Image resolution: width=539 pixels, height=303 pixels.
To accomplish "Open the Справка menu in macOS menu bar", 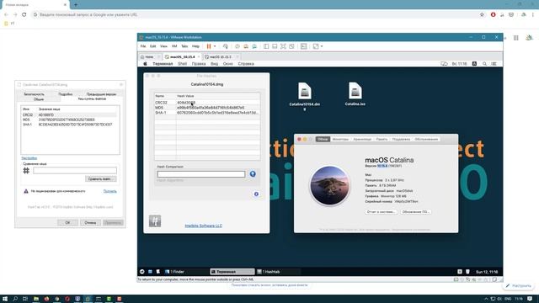I will (246, 64).
